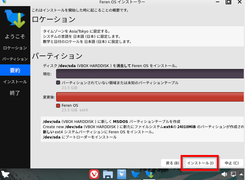Open file manager folder icon in taskbar
This screenshot has height=180, width=245.
108,174
